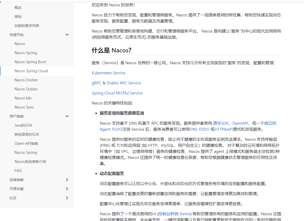This screenshot has height=221, width=304.
Task: Open Java的SDK page
Action: point(23,125)
